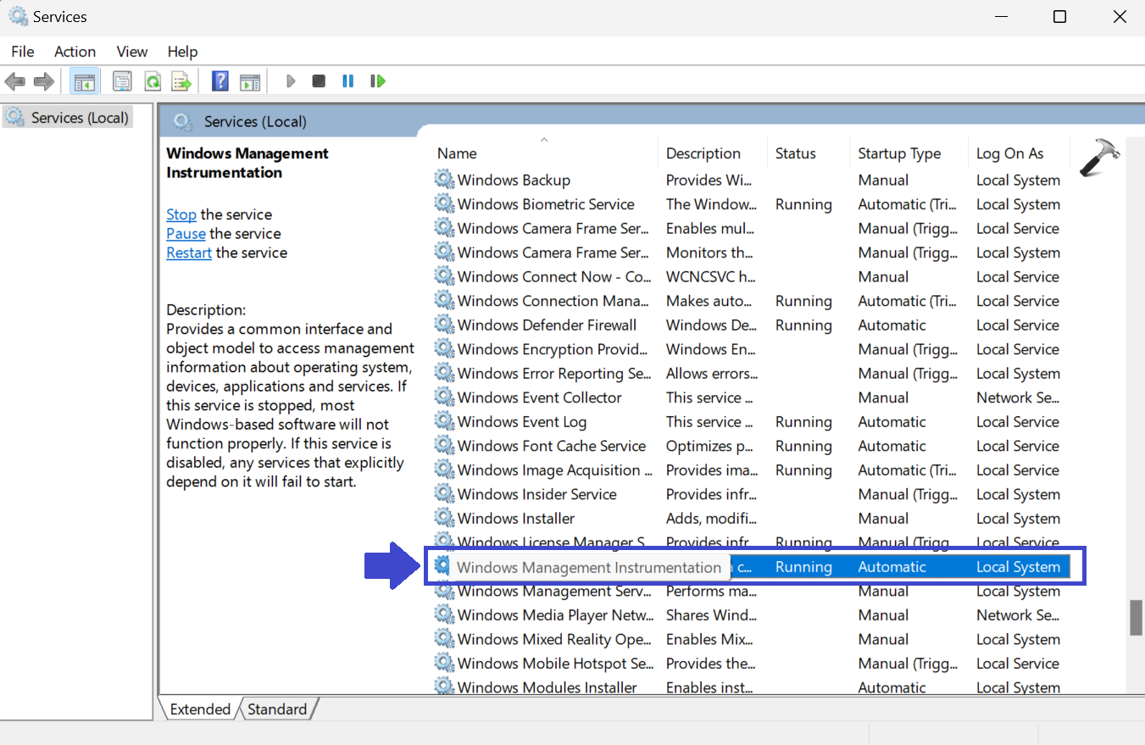Toggle Show/Hide Console Tree toolbar button
This screenshot has height=745, width=1145.
(85, 81)
